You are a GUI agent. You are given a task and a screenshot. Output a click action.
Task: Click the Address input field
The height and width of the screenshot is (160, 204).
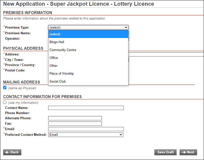coord(166,54)
